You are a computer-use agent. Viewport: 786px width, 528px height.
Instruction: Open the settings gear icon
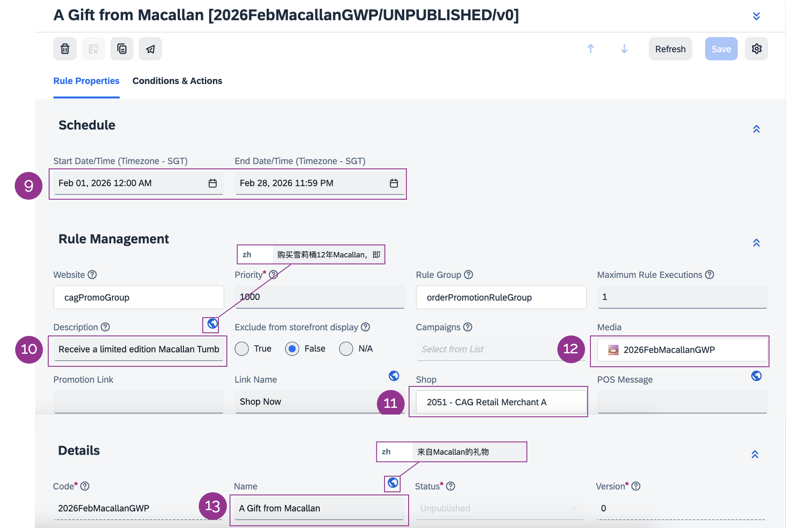[x=756, y=49]
